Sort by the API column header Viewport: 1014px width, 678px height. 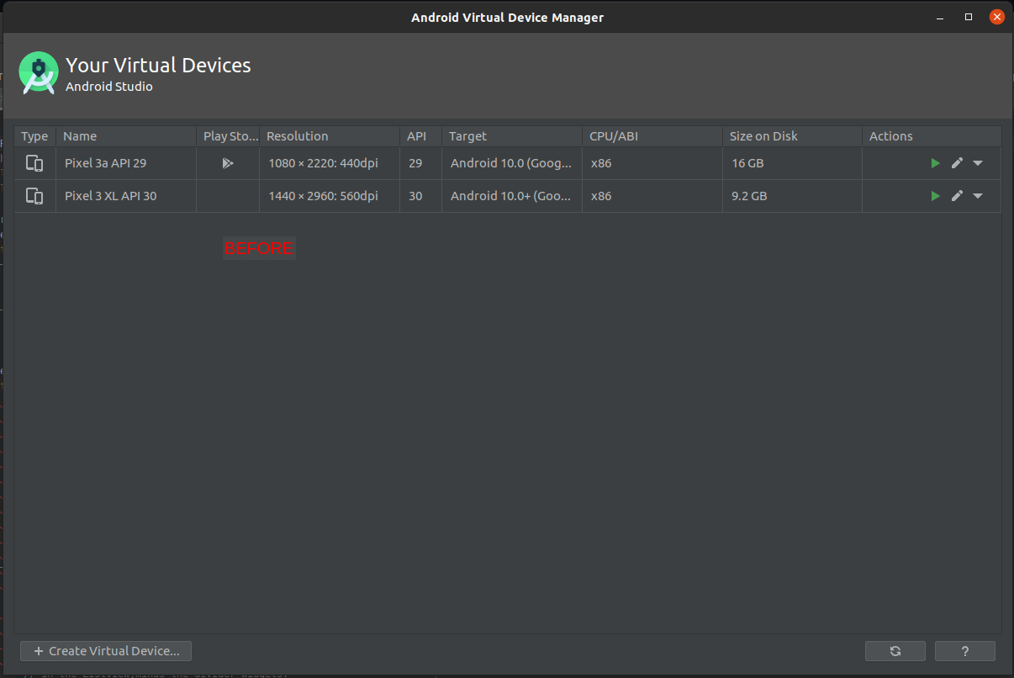coord(421,136)
